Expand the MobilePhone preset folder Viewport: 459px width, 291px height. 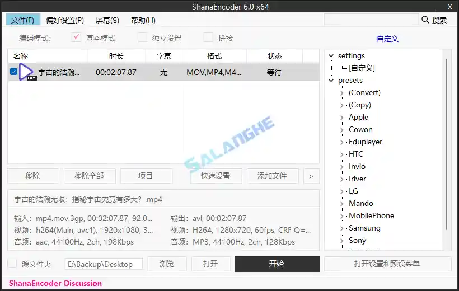341,216
